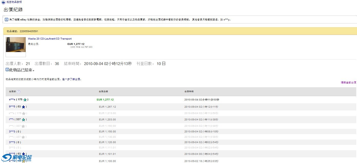357x163 pixels.
Task: Select the bid amount EUR 1,267.12
Action: (107, 107)
